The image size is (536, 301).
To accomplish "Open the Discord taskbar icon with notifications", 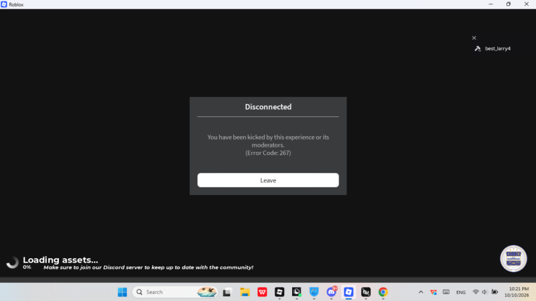I will pos(331,292).
